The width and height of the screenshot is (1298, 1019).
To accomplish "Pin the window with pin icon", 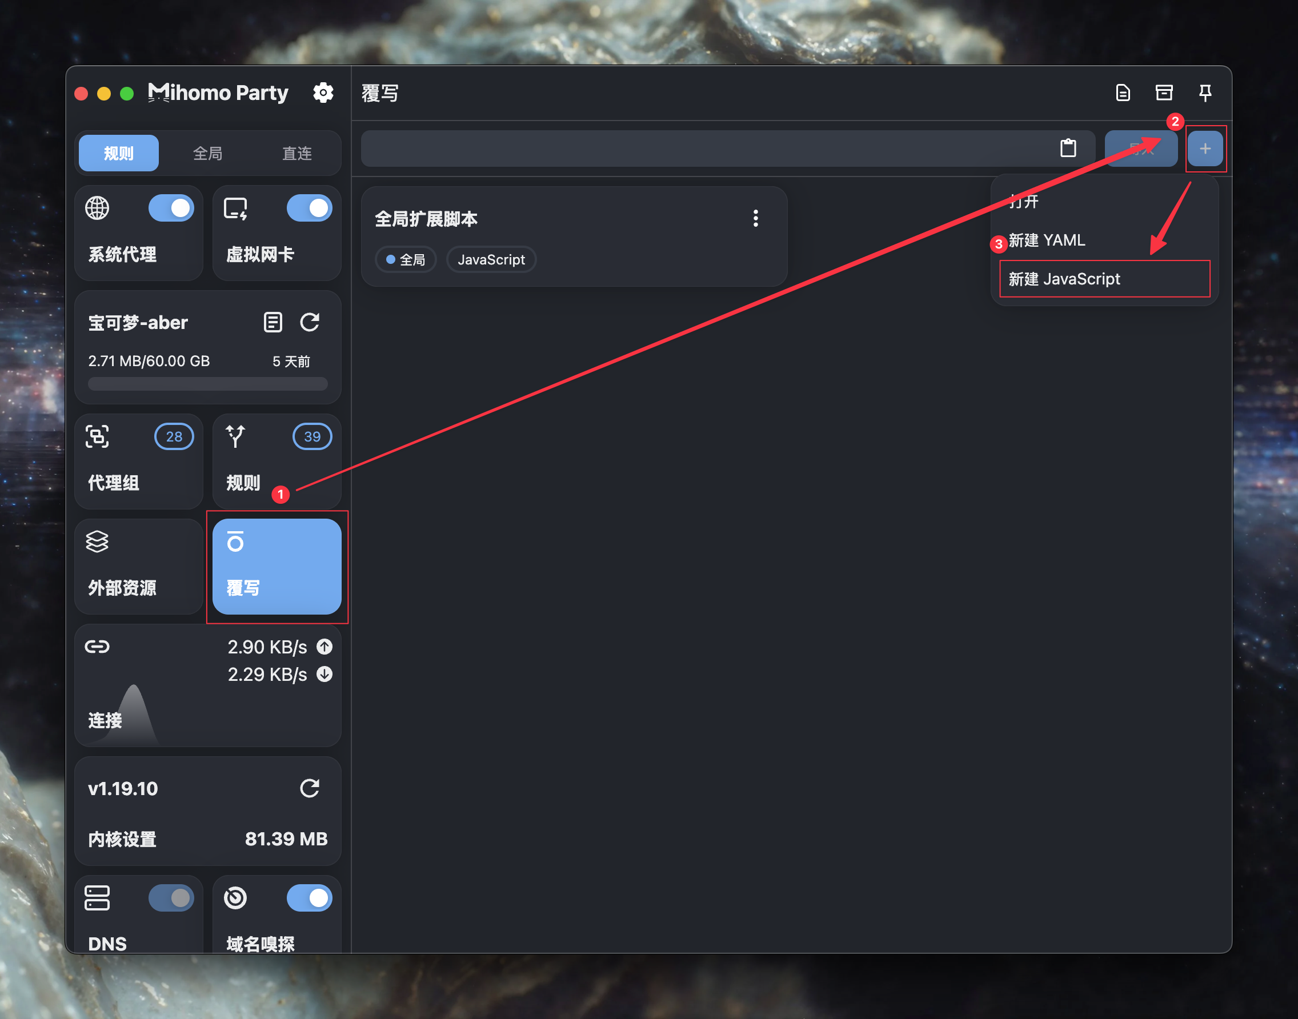I will [x=1205, y=93].
